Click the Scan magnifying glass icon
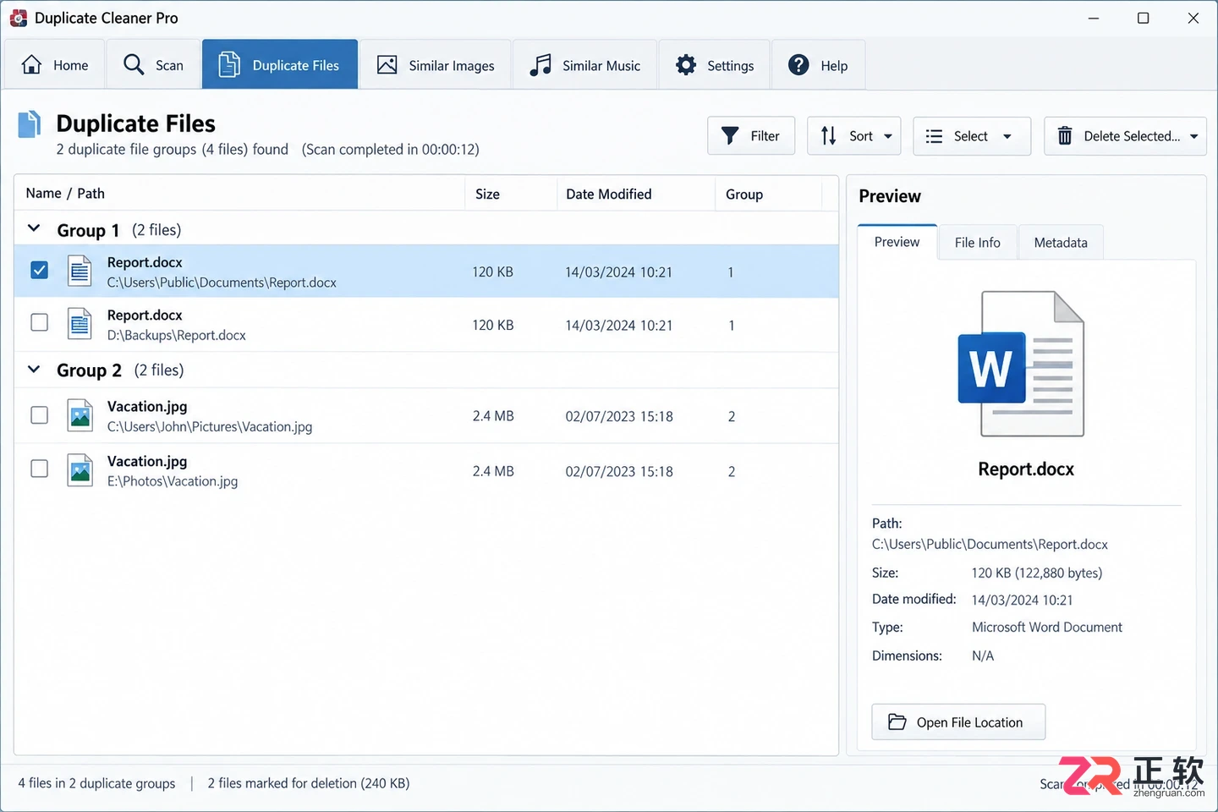1218x812 pixels. pyautogui.click(x=134, y=65)
